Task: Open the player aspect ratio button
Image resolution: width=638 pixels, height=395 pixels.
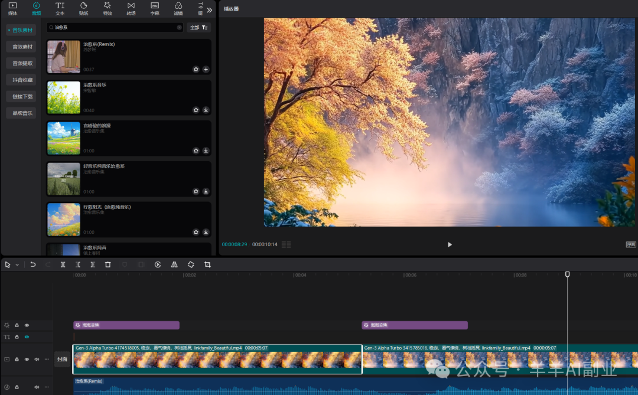Action: (631, 244)
